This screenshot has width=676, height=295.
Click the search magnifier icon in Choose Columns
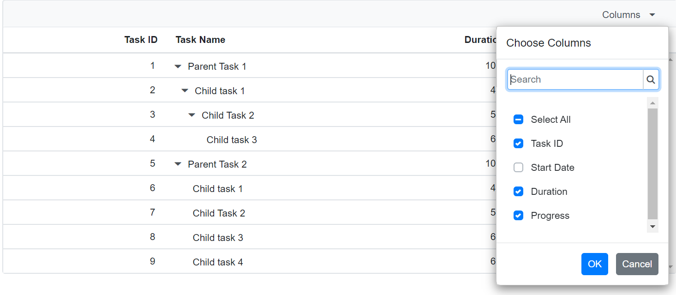651,79
